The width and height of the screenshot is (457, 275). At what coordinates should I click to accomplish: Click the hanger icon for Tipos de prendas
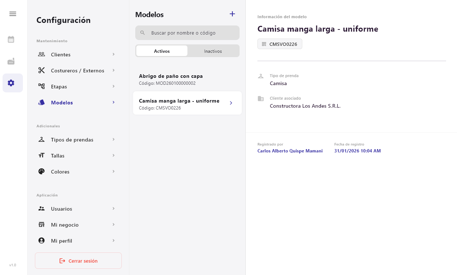[41, 140]
